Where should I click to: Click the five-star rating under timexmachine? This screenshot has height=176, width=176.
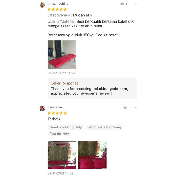click(57, 9)
